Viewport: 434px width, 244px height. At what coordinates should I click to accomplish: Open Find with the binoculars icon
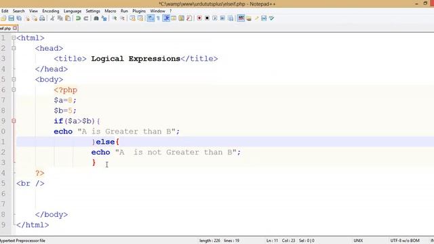pyautogui.click(x=96, y=18)
